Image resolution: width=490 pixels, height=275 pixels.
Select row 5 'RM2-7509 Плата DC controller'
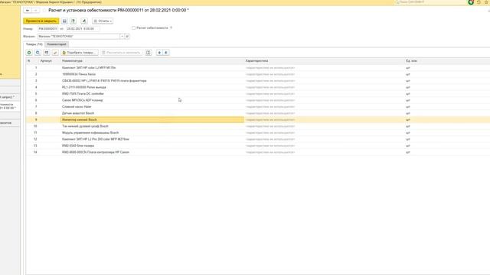point(258,94)
